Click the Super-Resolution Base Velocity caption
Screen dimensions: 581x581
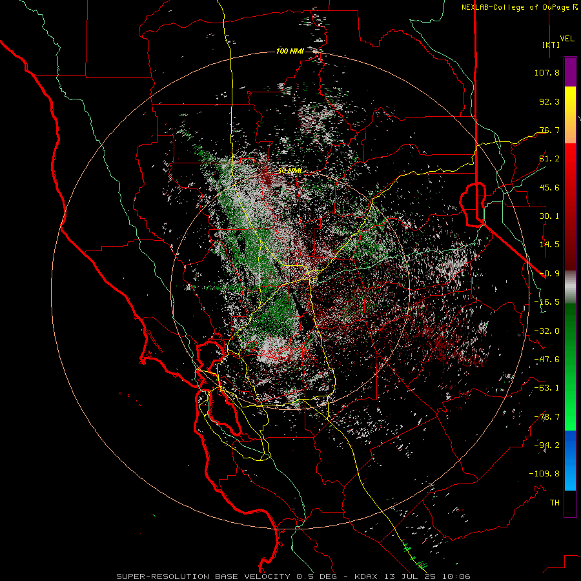pyautogui.click(x=294, y=576)
